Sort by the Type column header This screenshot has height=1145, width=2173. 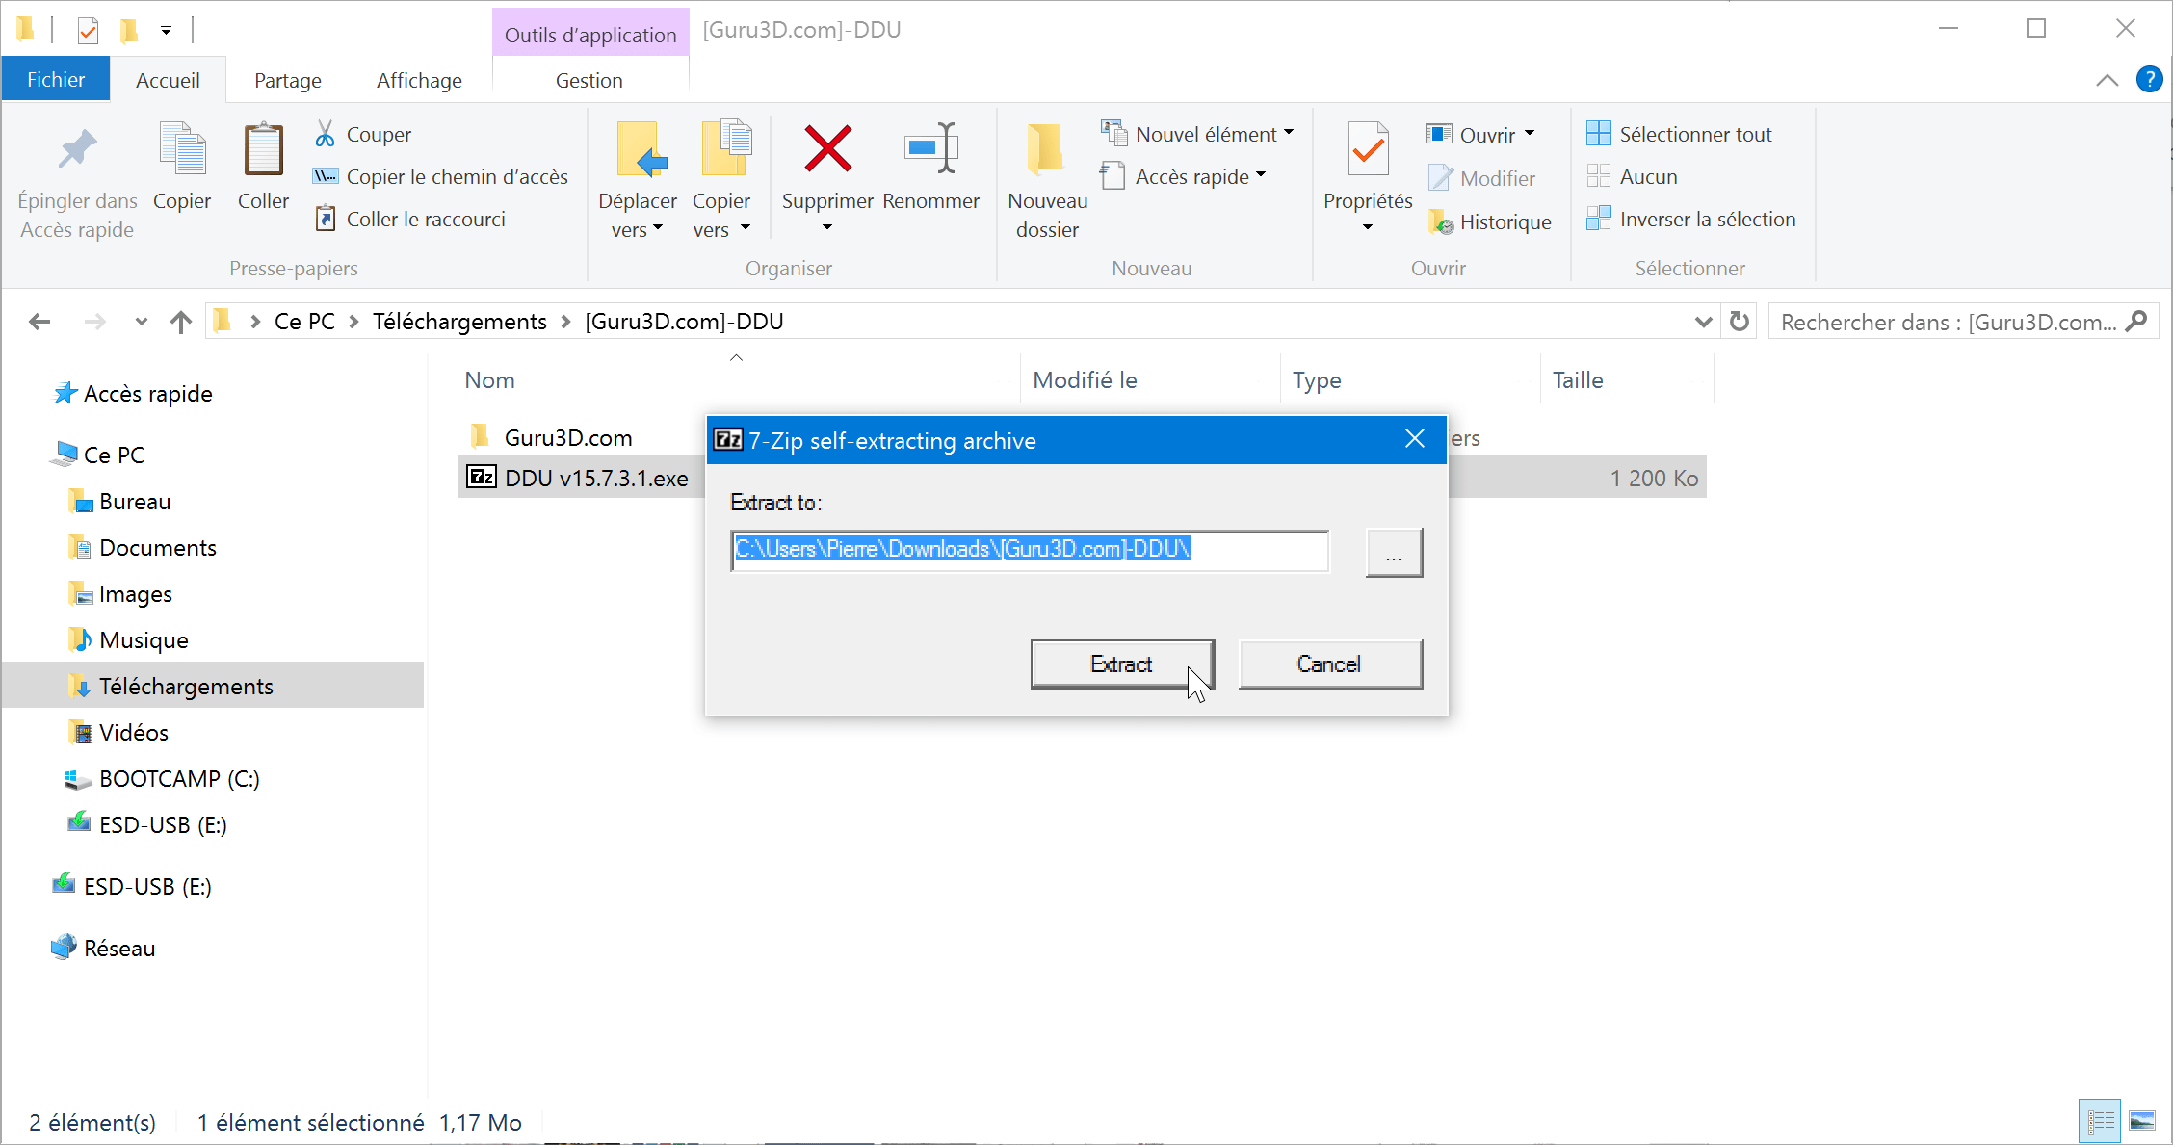tap(1317, 380)
